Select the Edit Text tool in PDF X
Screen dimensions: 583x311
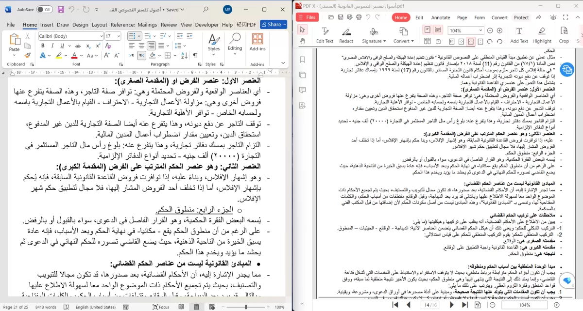[325, 35]
